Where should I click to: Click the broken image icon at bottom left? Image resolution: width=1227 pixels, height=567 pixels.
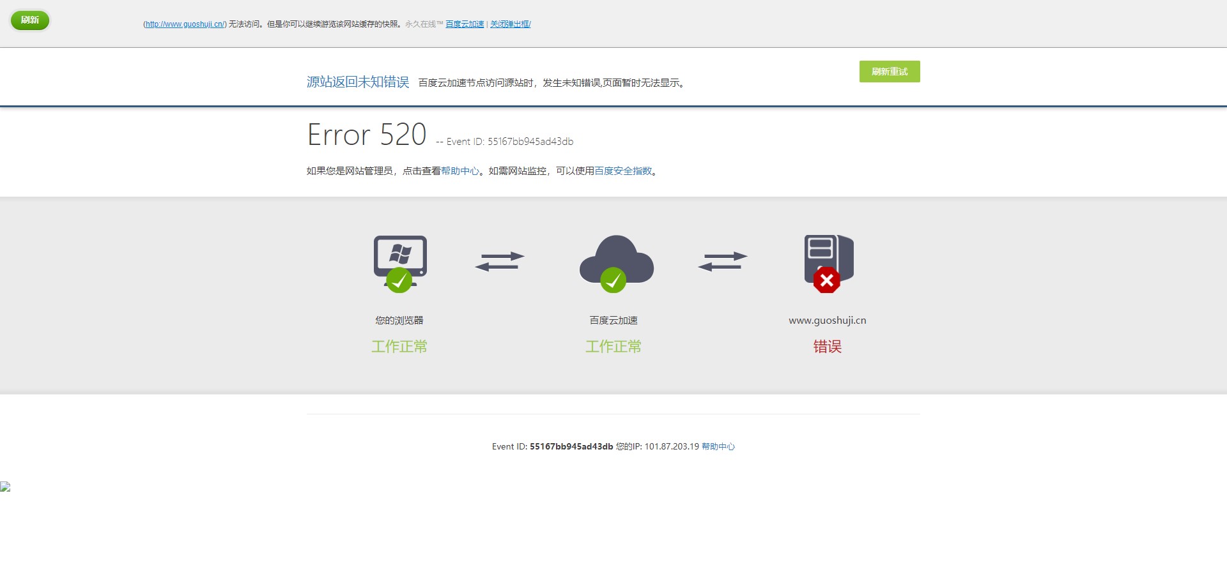5,487
